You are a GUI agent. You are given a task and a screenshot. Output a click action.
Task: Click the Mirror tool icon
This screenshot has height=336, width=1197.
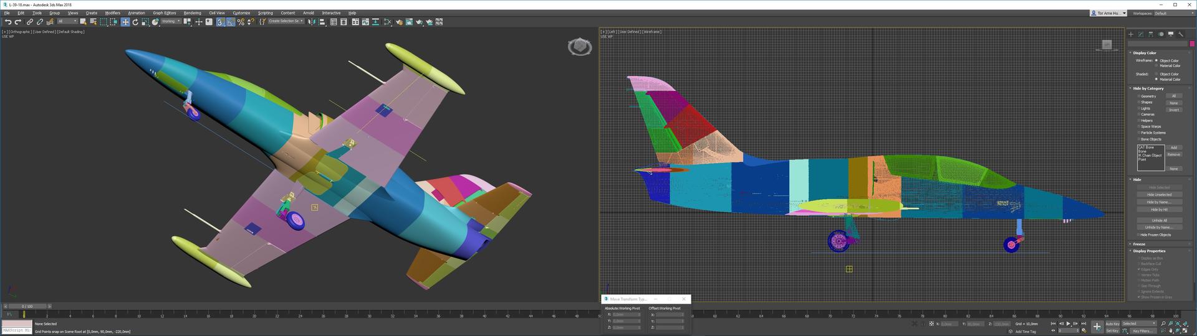(312, 22)
